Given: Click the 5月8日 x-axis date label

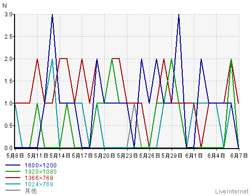Looking at the screenshot, I should [x=15, y=156].
